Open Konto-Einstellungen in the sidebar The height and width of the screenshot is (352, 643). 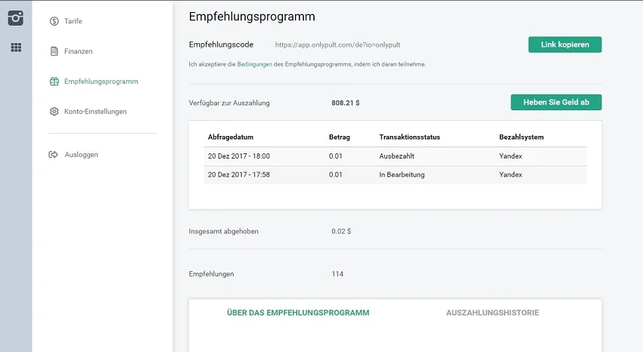(95, 112)
